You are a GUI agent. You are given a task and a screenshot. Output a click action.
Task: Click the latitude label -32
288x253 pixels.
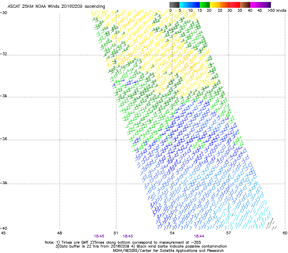tap(4, 54)
